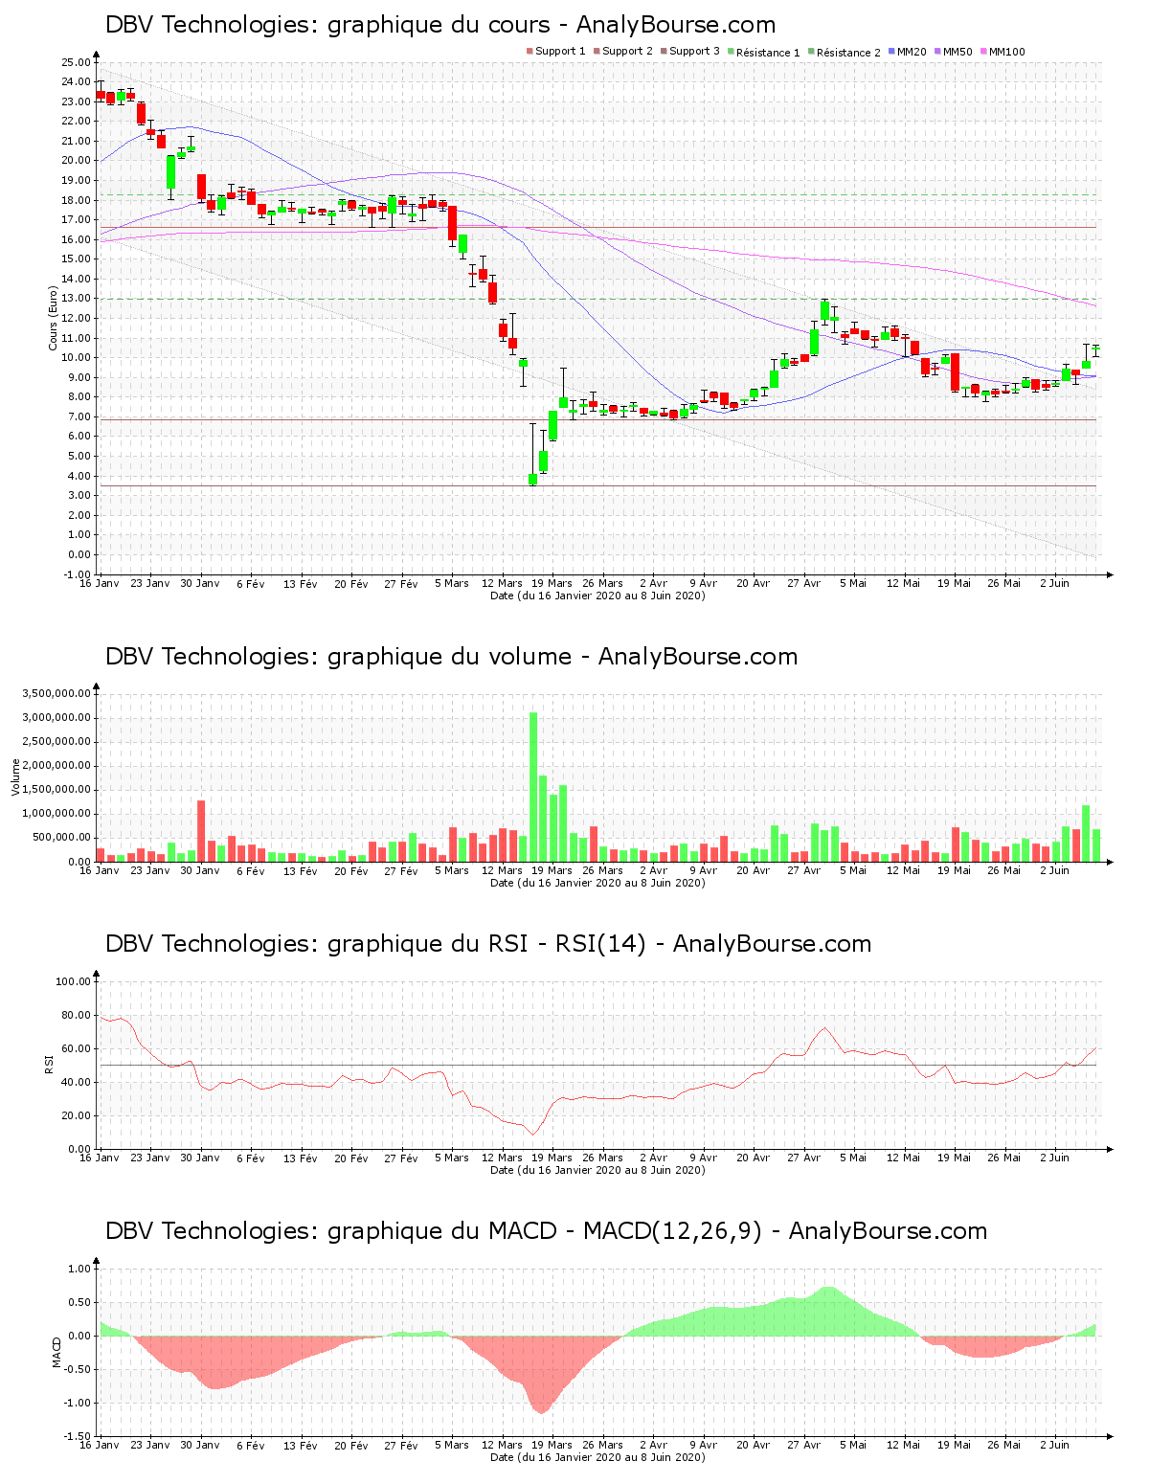Click the 'graphique du MACD - MACD(12,26,9)' title
Viewport: 1149px width, 1484px height.
point(544,1231)
